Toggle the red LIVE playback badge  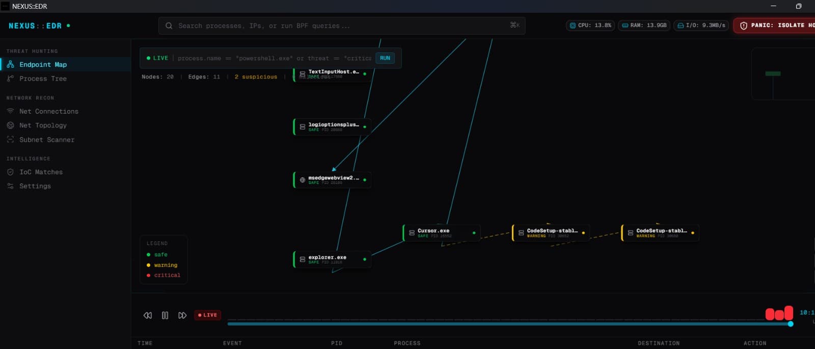(x=207, y=315)
